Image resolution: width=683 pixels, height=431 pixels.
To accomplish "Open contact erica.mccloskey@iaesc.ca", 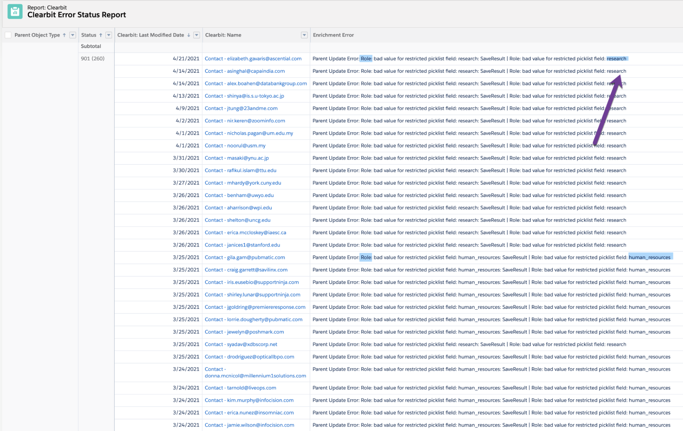I will click(x=245, y=233).
